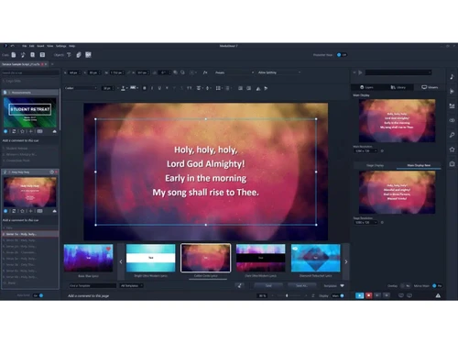The image size is (458, 344).
Task: Adjust the zoom slider handle
Action: point(287,295)
